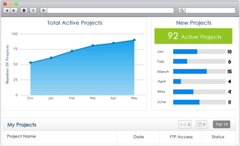Click the Apr data point on the chart
The image size is (240, 146).
click(x=114, y=43)
